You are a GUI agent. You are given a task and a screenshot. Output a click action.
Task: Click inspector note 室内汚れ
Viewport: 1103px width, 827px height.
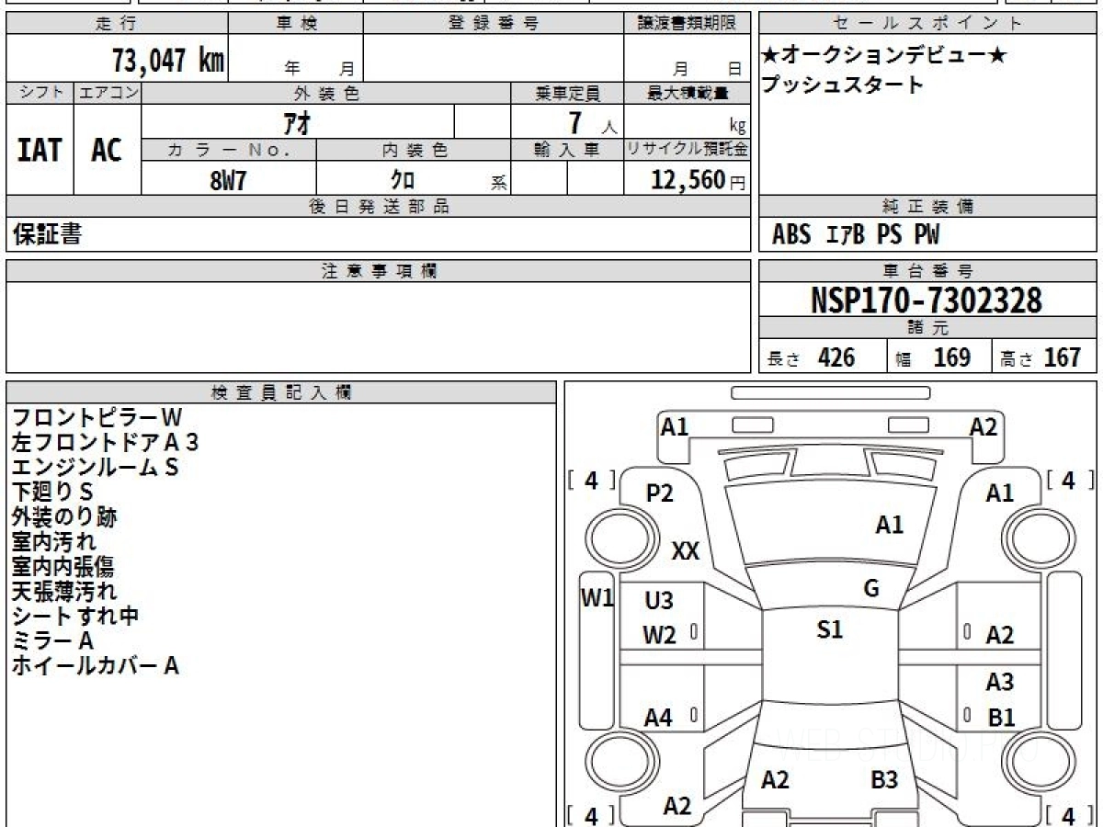click(53, 542)
